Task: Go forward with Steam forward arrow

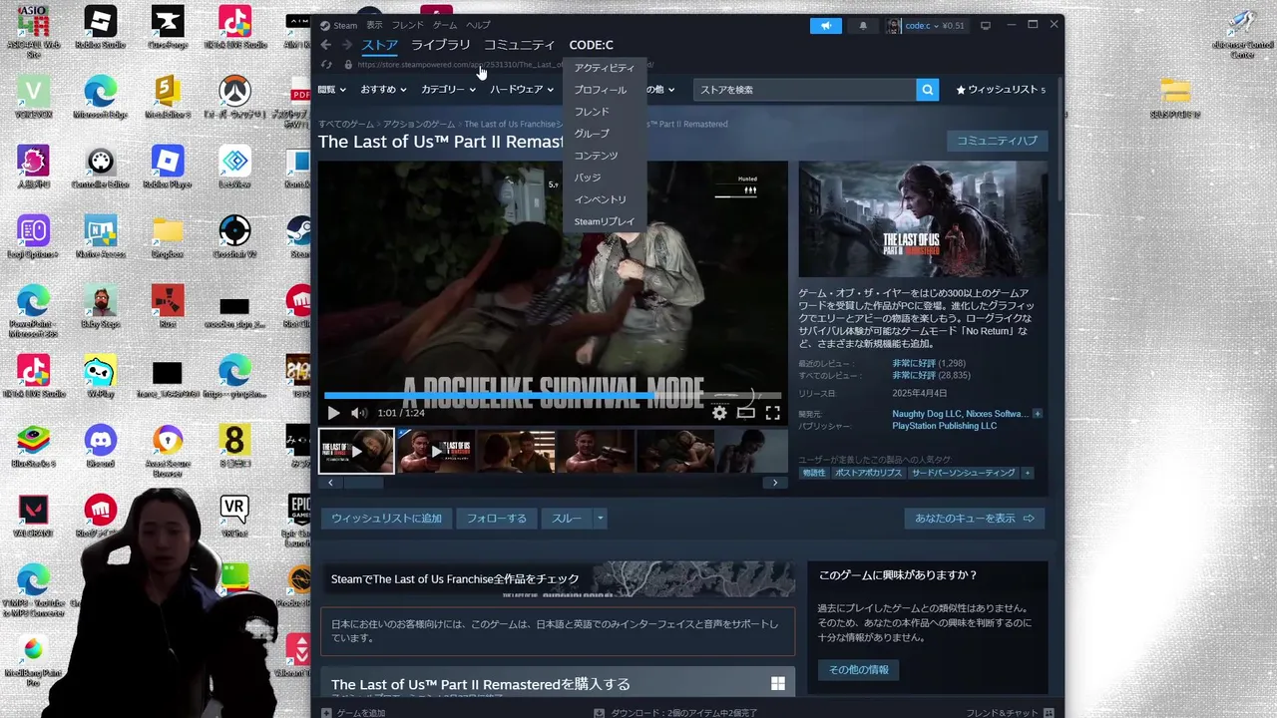Action: click(346, 45)
